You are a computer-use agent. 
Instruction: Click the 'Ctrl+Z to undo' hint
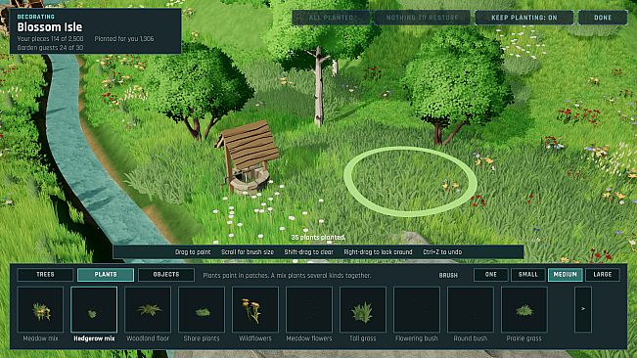(x=442, y=252)
